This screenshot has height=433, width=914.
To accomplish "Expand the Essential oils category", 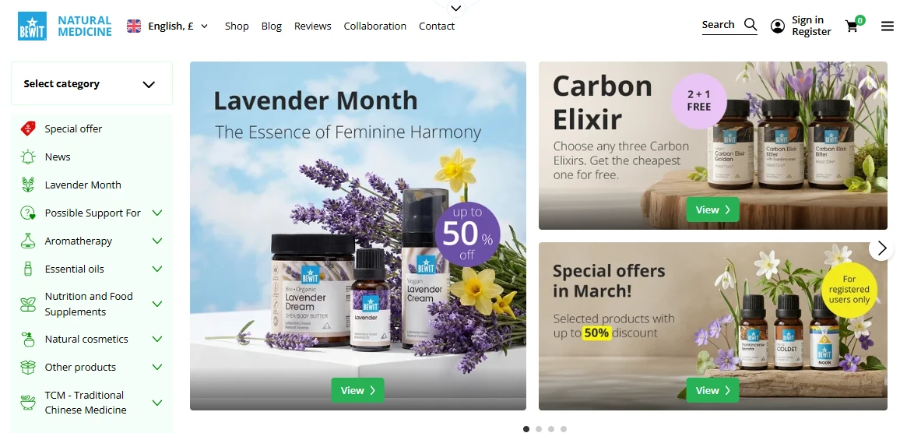I will [x=156, y=269].
